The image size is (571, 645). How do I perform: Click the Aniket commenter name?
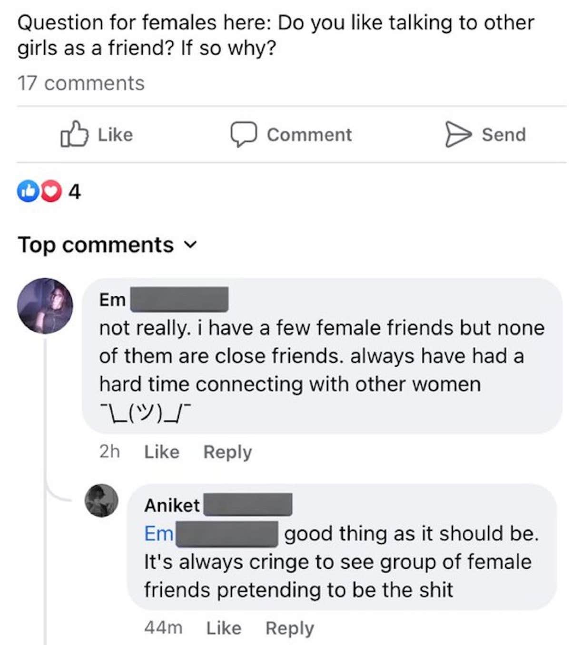click(172, 505)
